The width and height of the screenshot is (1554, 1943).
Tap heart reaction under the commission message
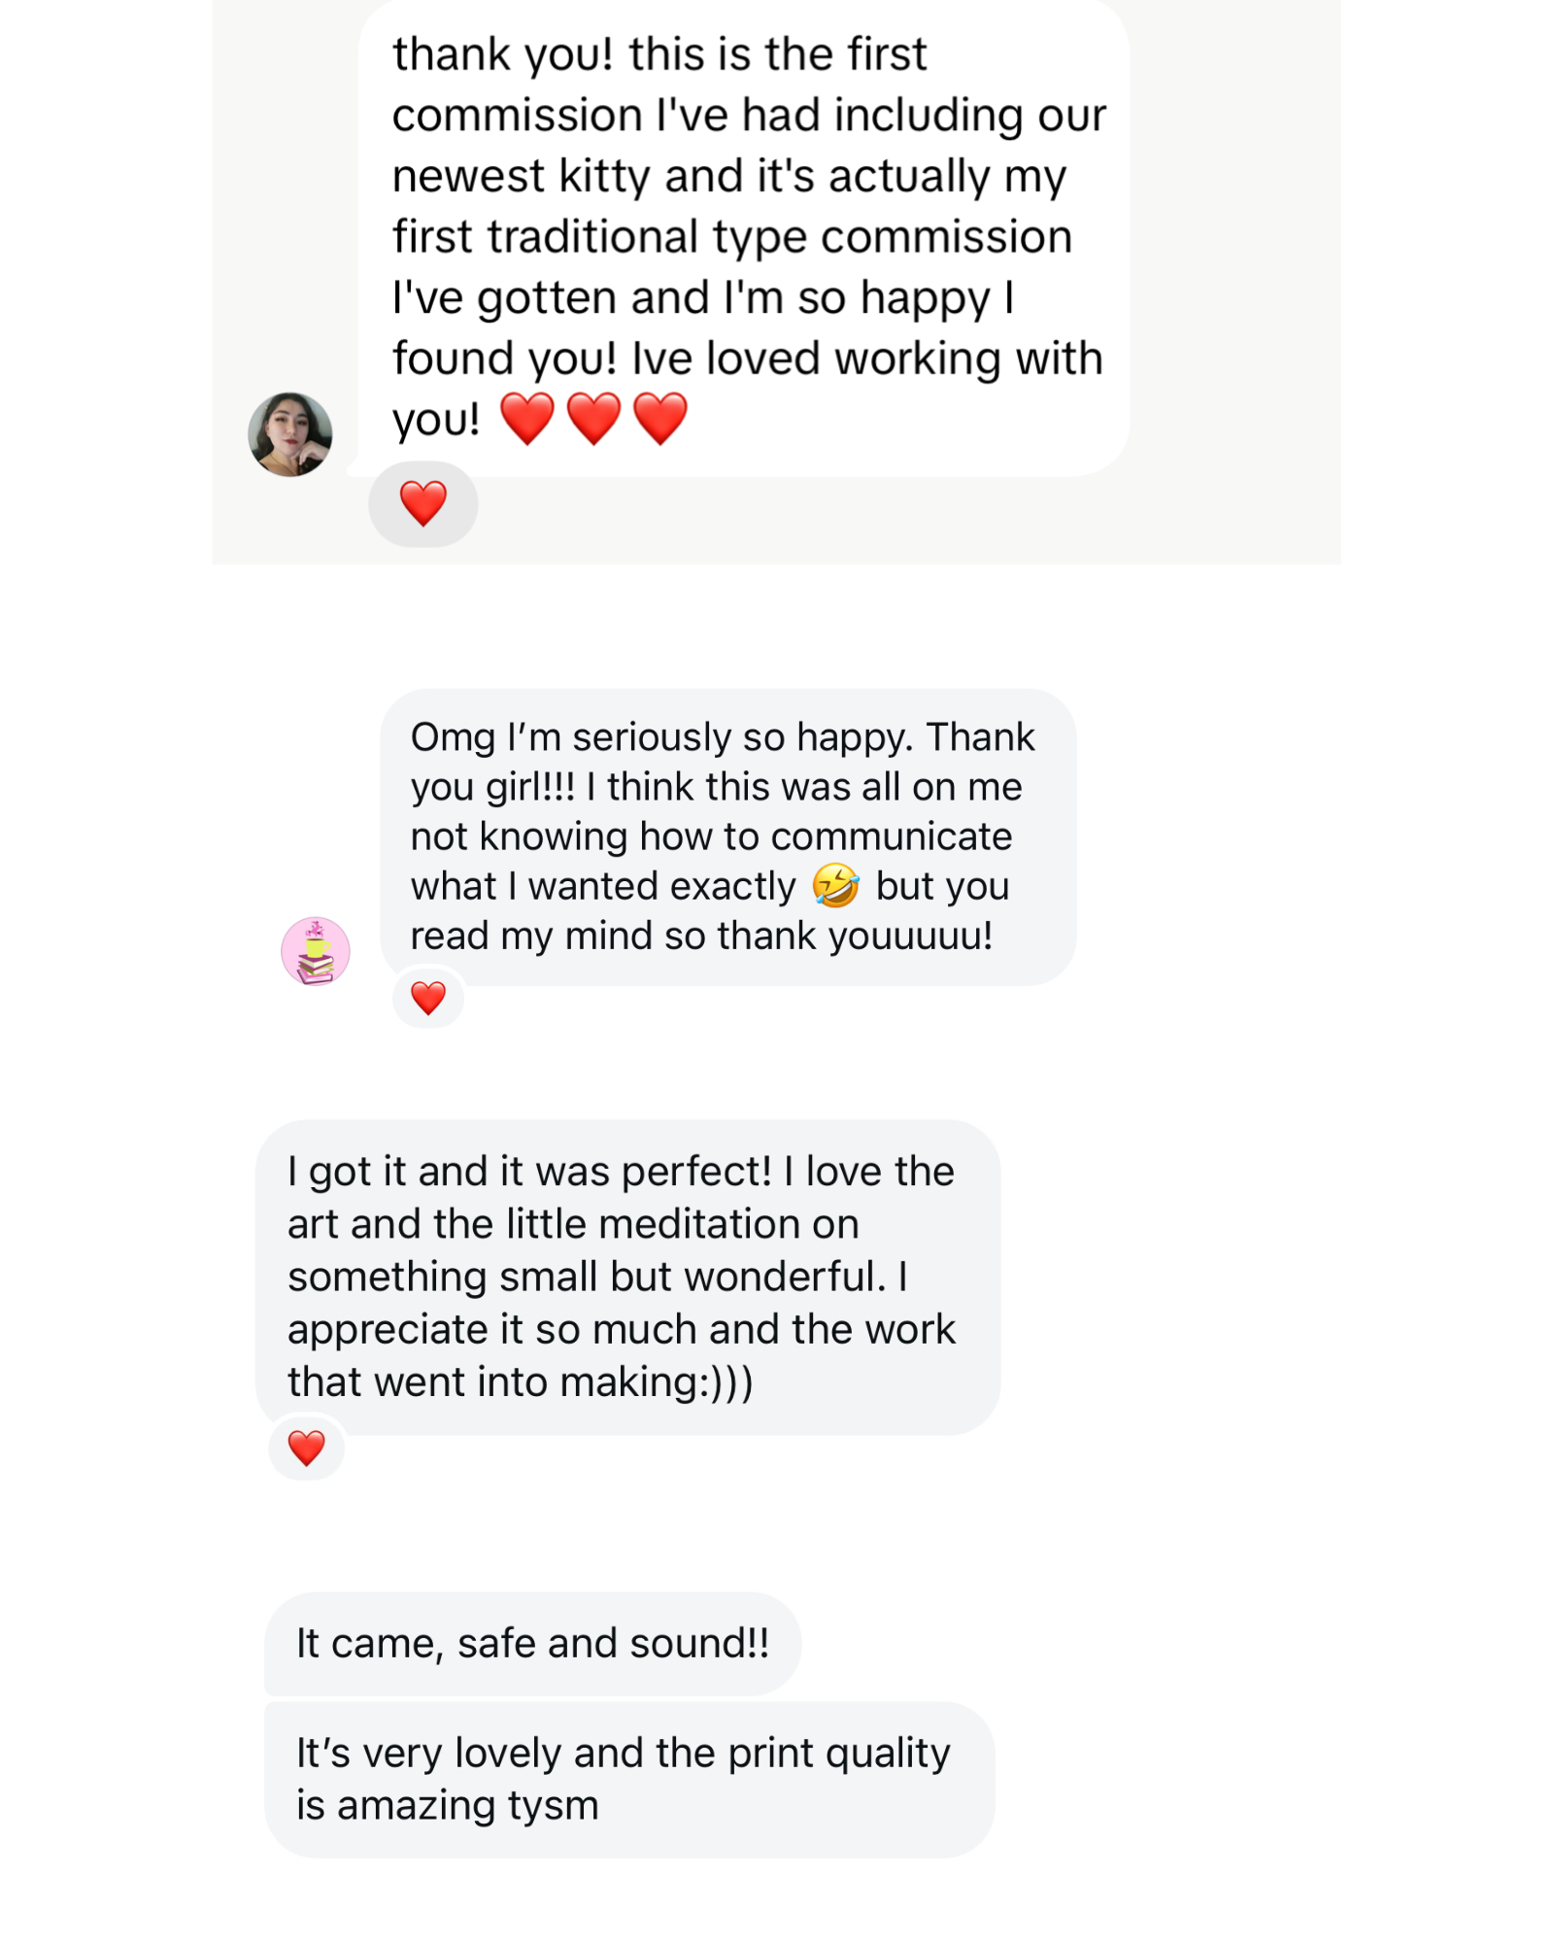click(423, 503)
